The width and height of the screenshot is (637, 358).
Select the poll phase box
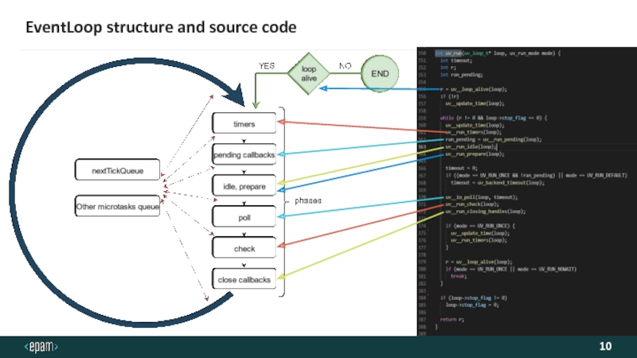click(x=244, y=217)
